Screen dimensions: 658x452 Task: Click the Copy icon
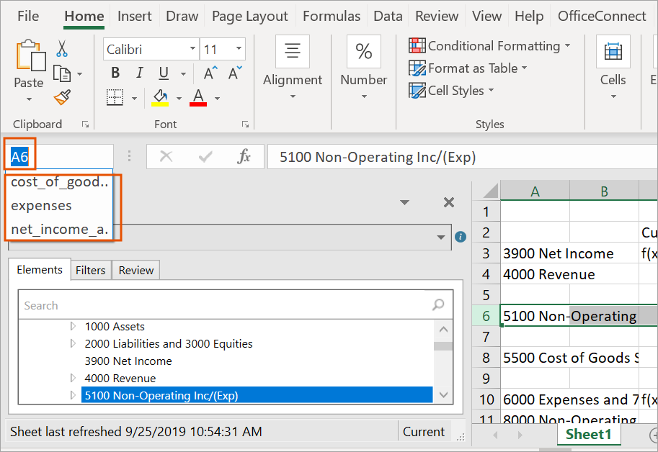click(x=62, y=73)
